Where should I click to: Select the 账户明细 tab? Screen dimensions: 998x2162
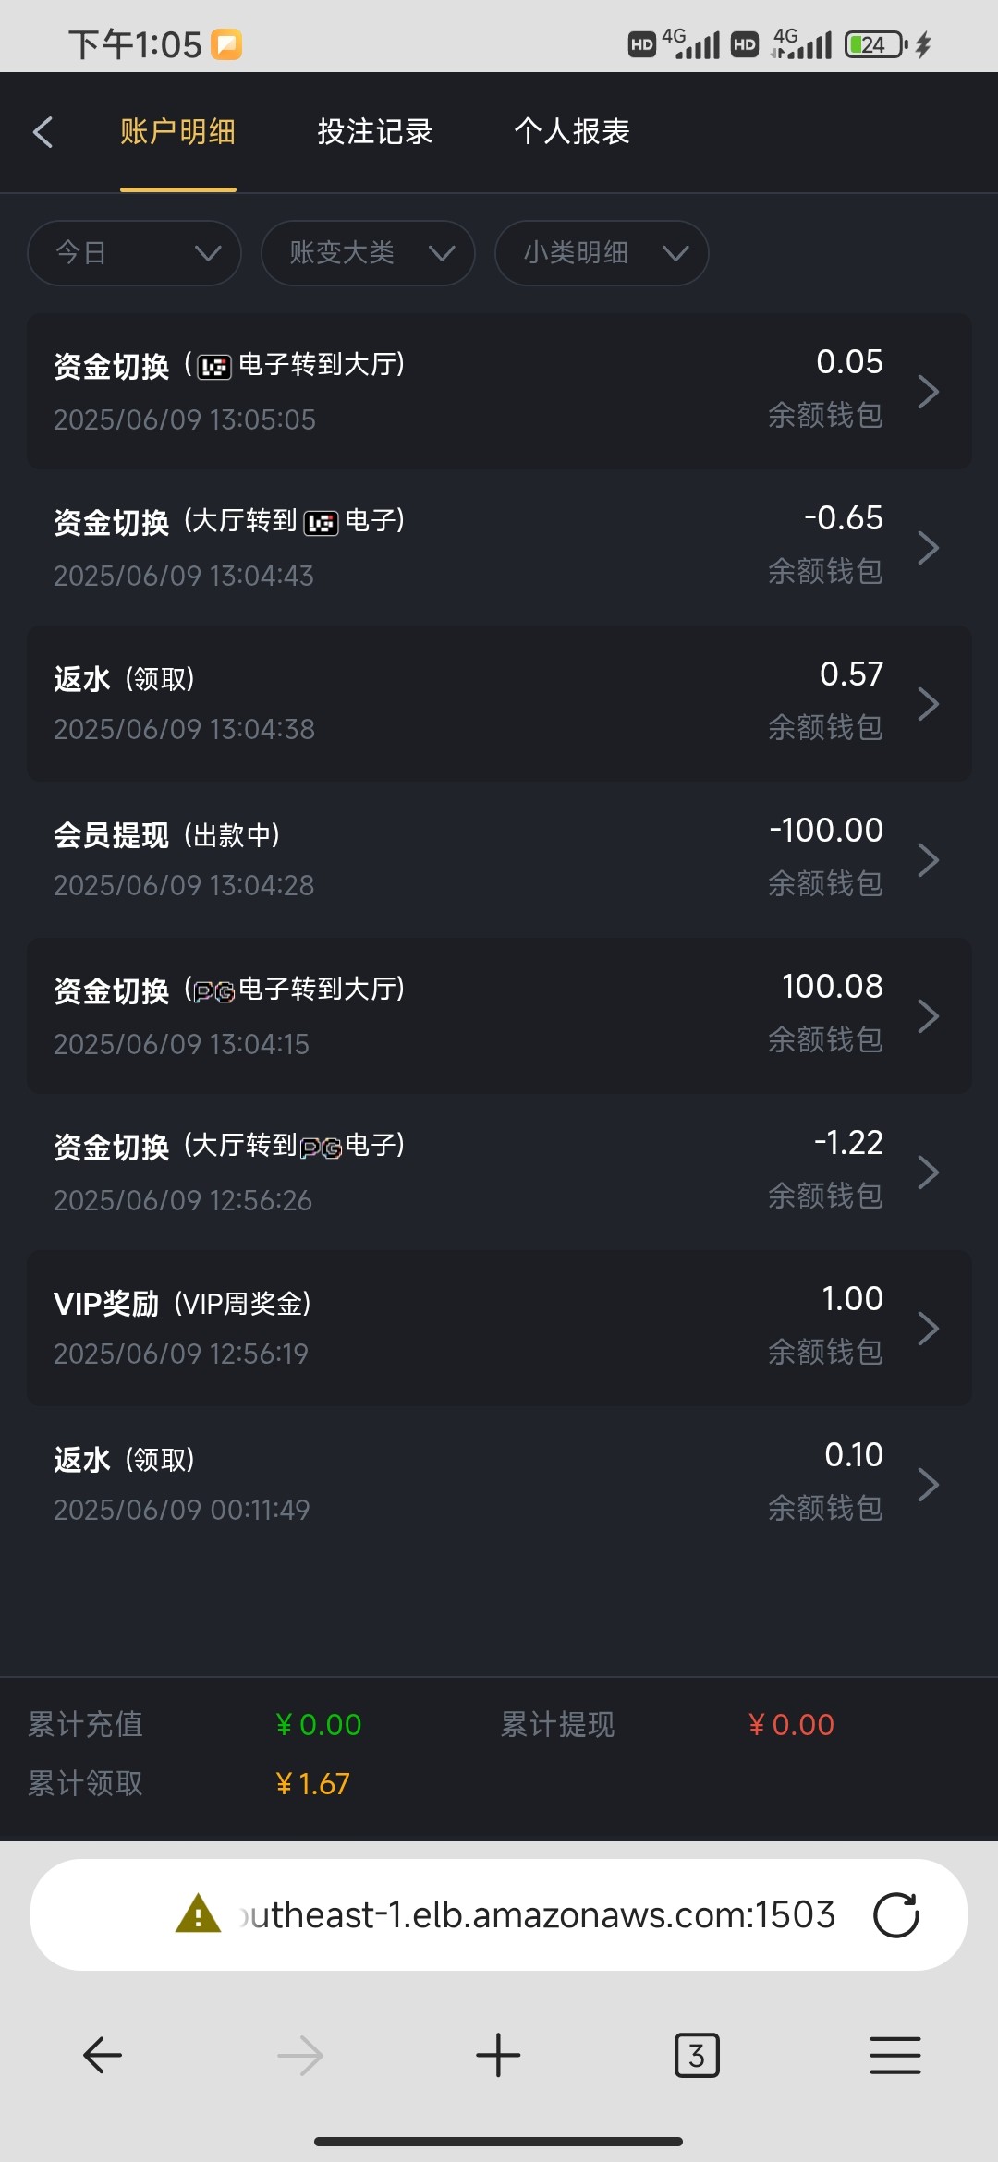pos(178,132)
